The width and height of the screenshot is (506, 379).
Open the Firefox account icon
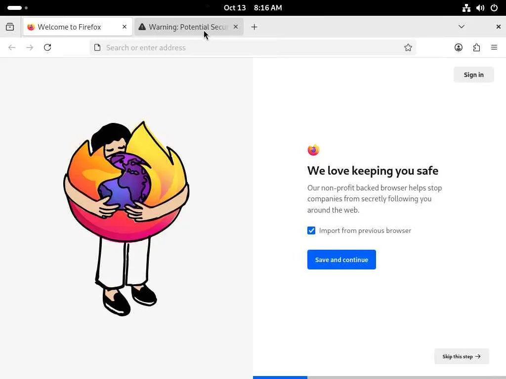coord(459,47)
